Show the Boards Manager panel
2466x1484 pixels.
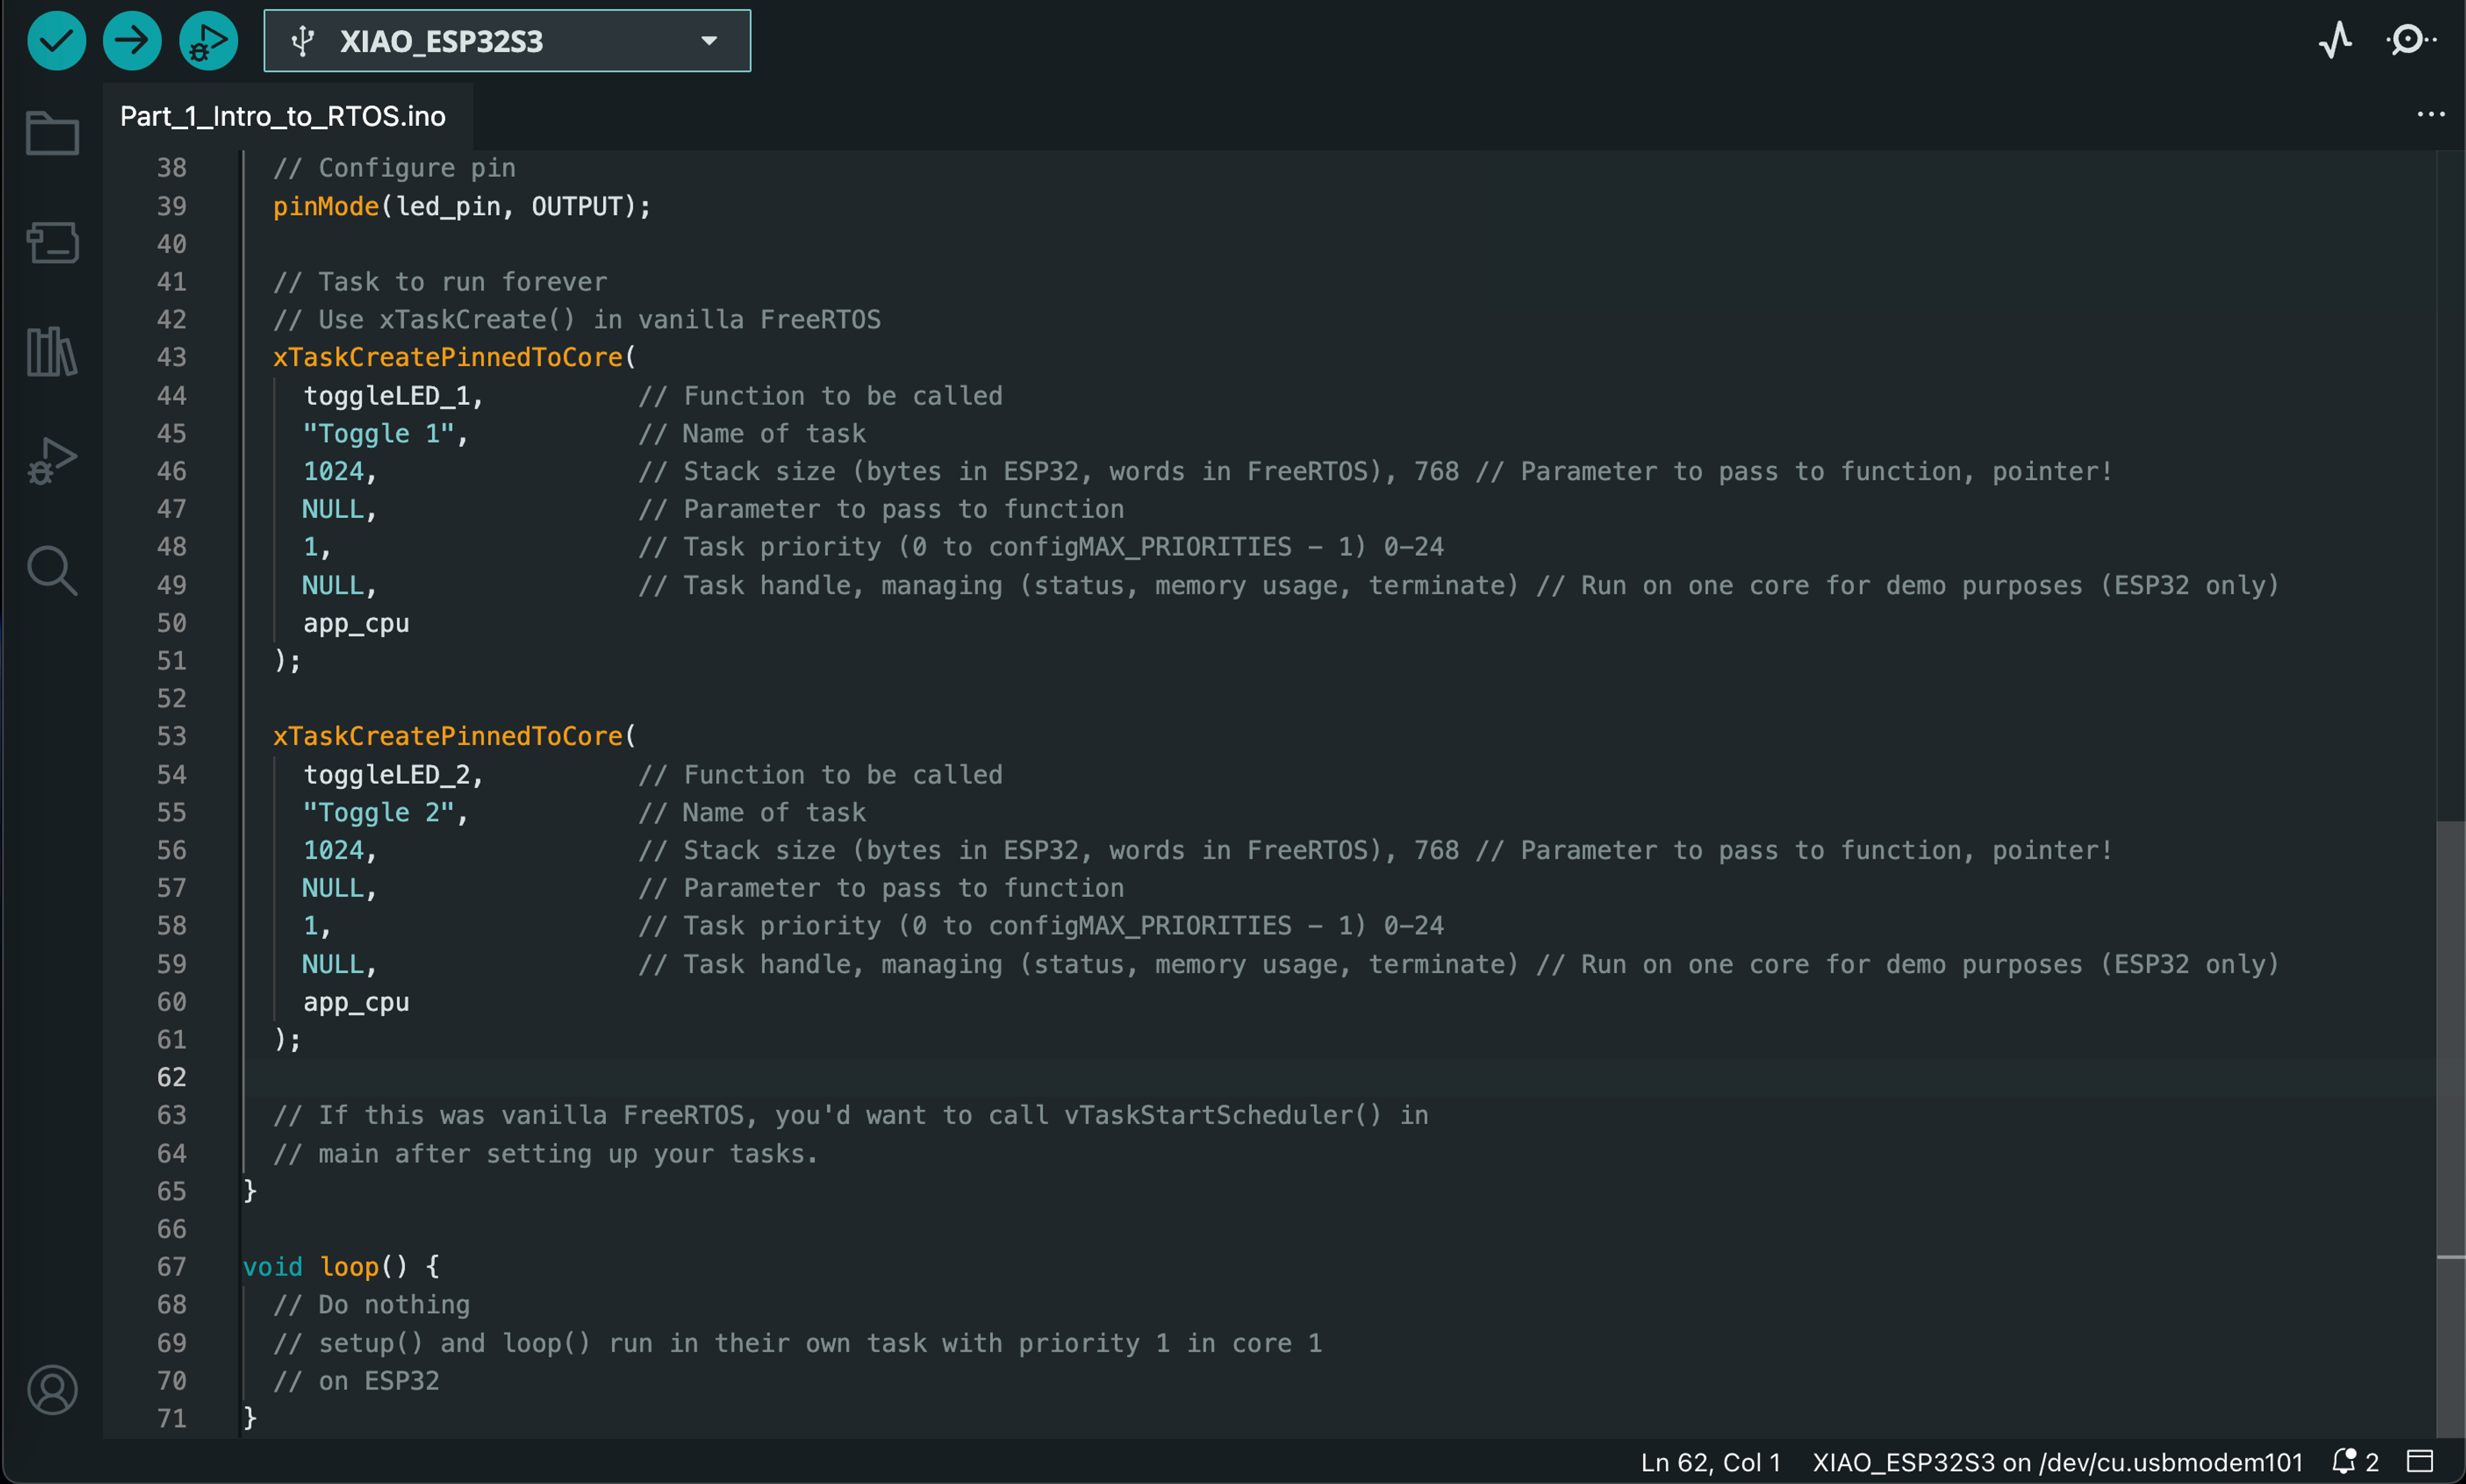pos(52,242)
